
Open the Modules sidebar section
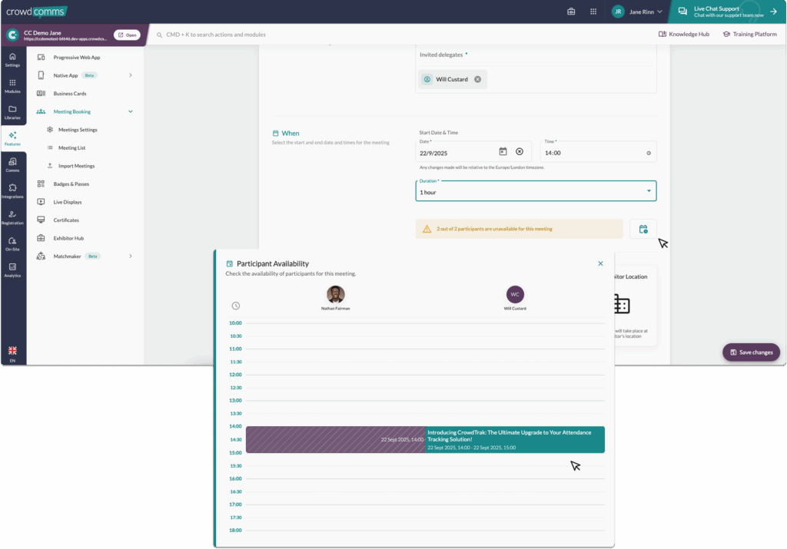point(12,86)
